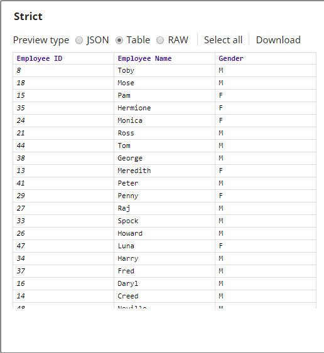324x353 pixels.
Task: Click the Gender cell in Luna's row
Action: click(266, 246)
